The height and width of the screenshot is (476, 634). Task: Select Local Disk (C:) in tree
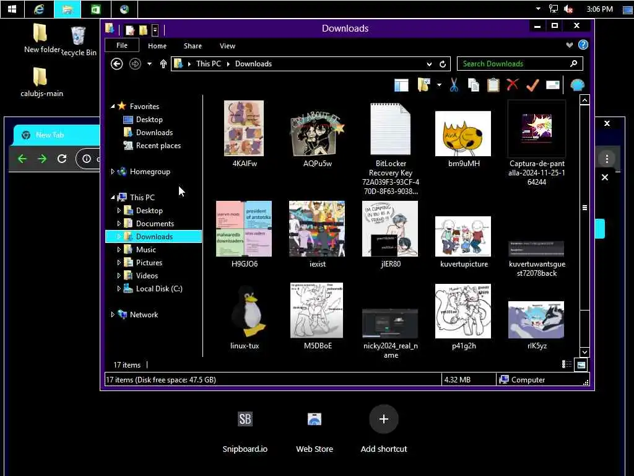click(x=159, y=288)
